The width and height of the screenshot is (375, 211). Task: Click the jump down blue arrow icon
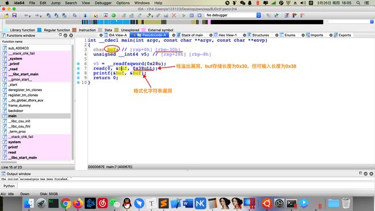click(85, 16)
